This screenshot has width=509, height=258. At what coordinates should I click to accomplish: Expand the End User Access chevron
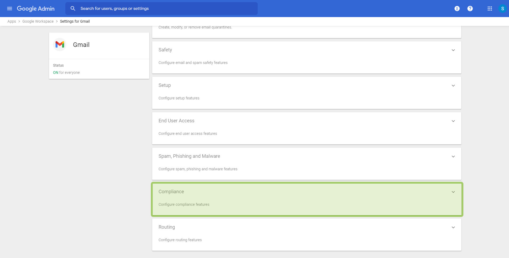[453, 121]
